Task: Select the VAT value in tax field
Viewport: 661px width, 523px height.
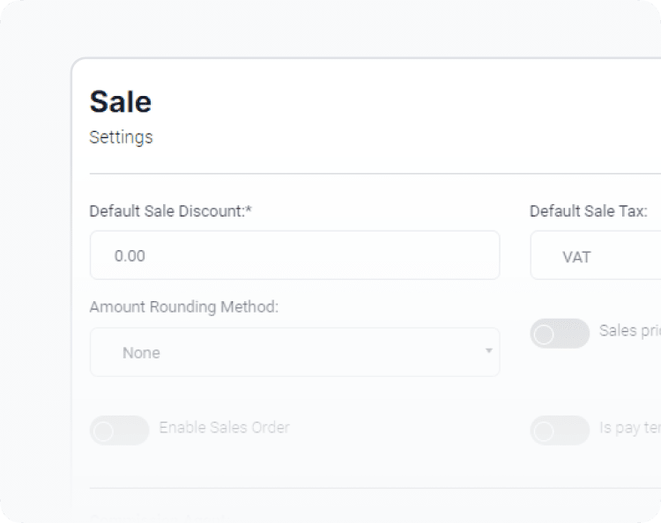Action: coord(576,257)
